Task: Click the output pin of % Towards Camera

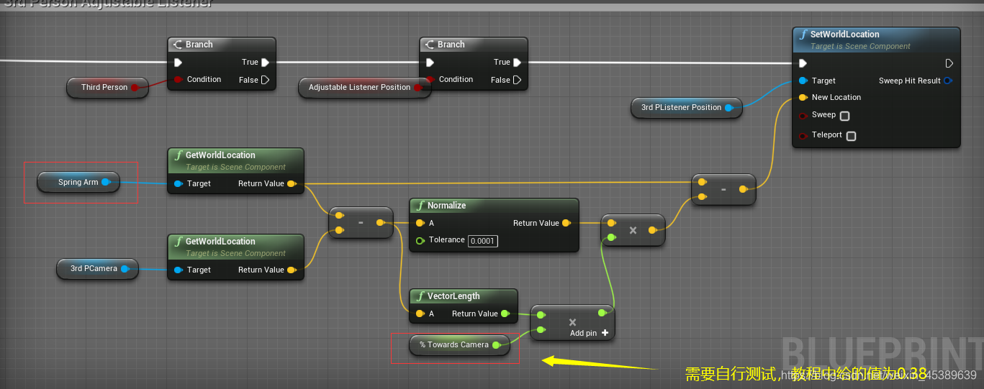Action: tap(496, 345)
